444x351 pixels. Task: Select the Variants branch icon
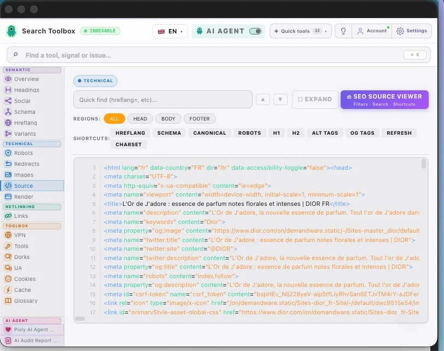click(8, 134)
